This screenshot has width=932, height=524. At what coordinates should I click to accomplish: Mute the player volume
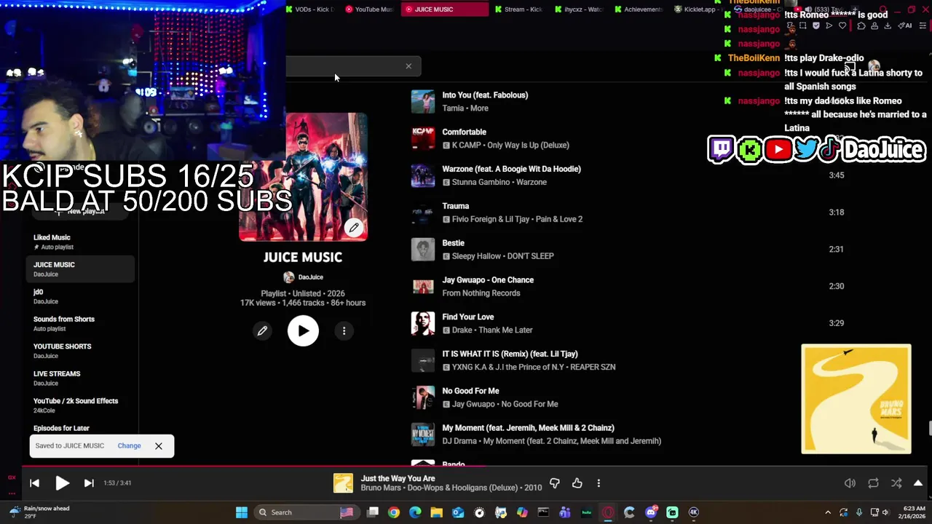tap(850, 483)
